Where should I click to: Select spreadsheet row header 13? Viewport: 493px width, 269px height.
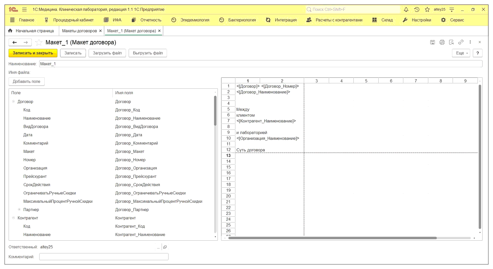[x=228, y=156]
